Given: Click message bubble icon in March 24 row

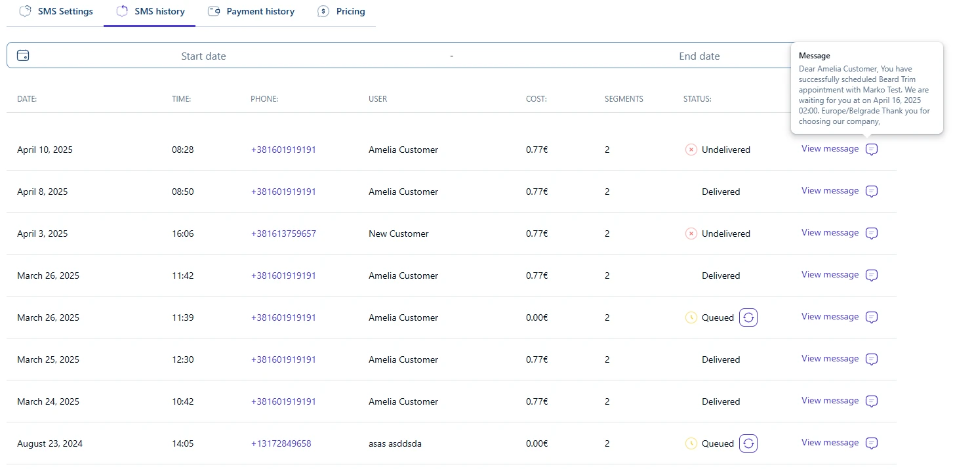Looking at the screenshot, I should [x=872, y=401].
